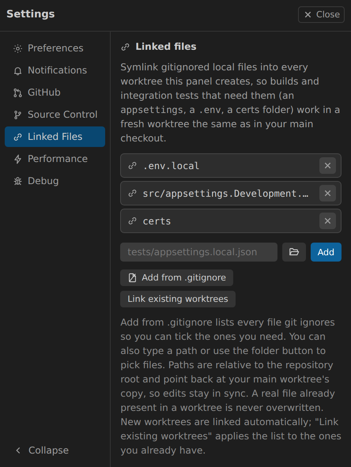Collapse the settings sidebar
Viewport: 351px width, 467px height.
(42, 450)
